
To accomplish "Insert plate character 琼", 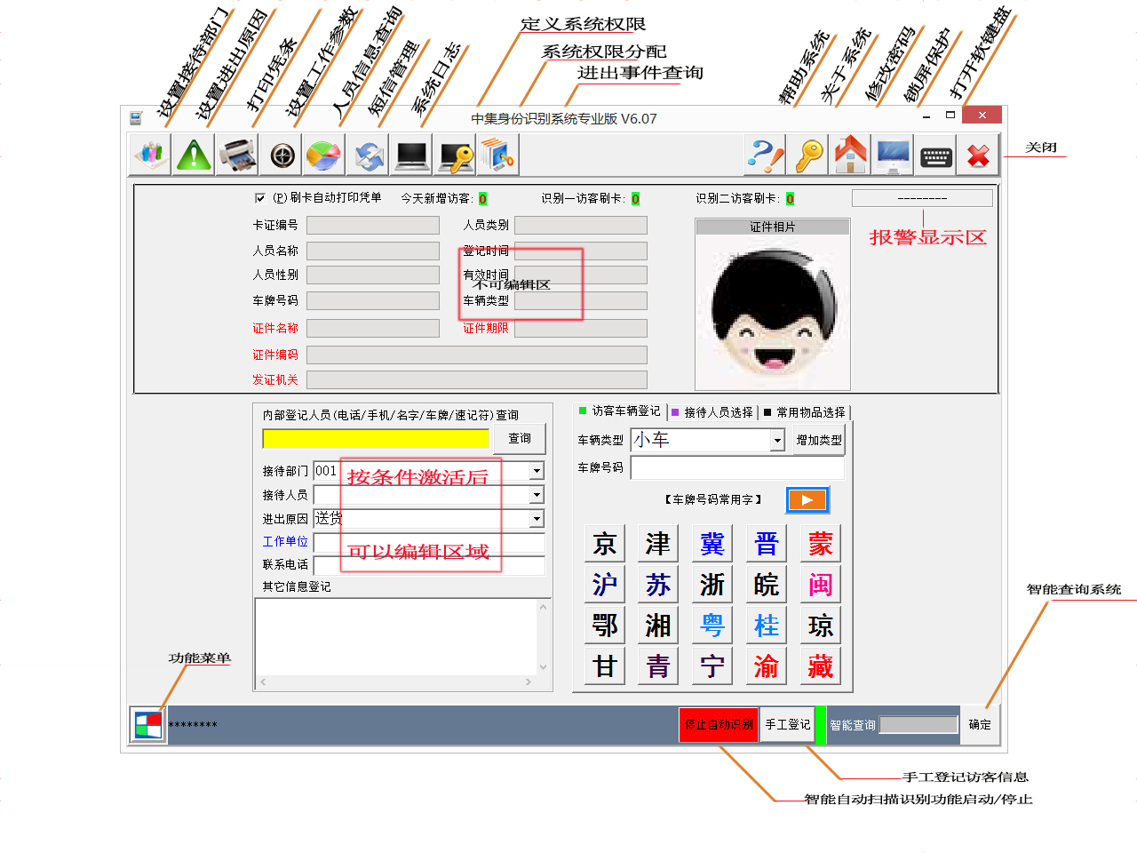I will tap(821, 626).
